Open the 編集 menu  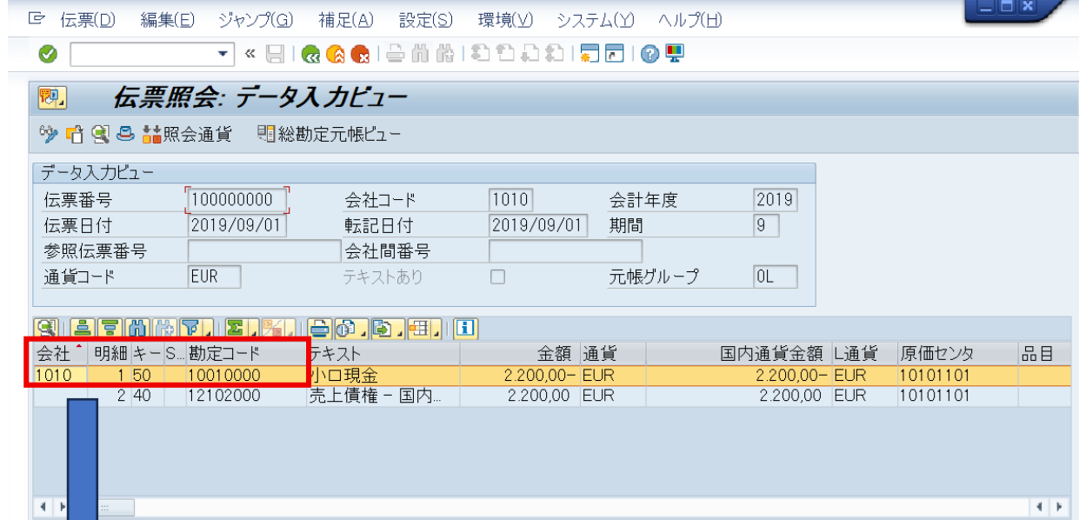pyautogui.click(x=167, y=19)
